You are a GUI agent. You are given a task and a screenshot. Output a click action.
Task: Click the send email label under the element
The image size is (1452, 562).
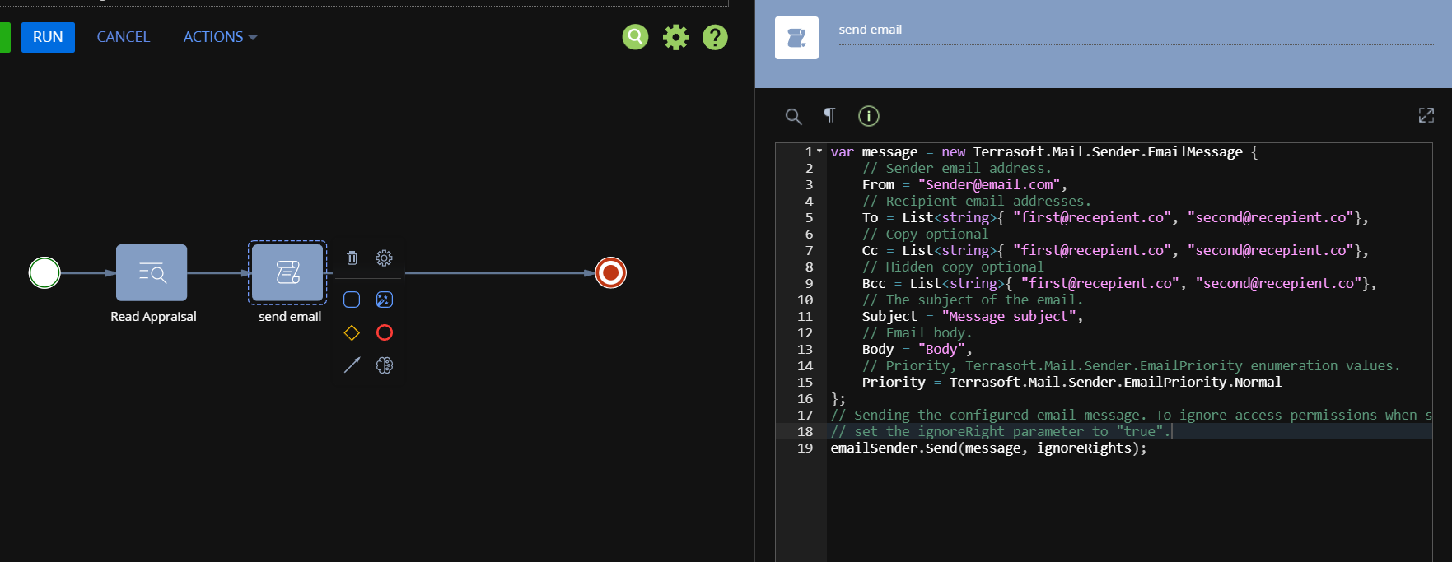point(290,317)
